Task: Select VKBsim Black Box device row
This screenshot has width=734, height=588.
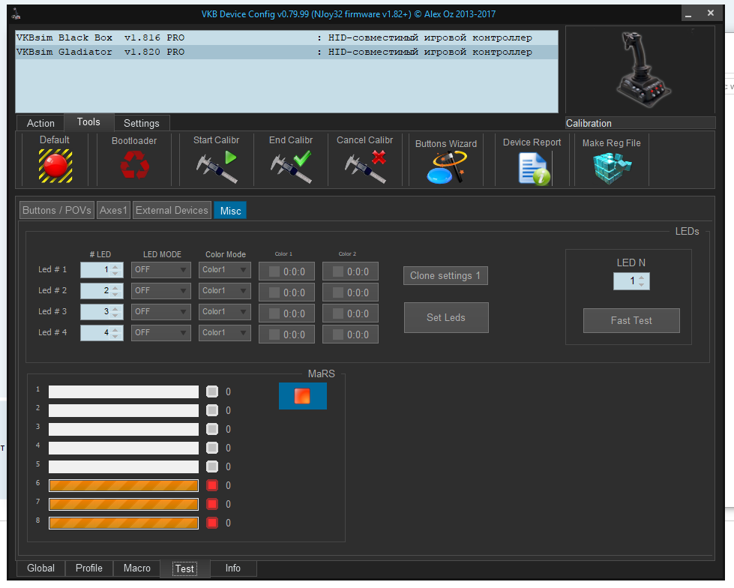Action: [286, 37]
